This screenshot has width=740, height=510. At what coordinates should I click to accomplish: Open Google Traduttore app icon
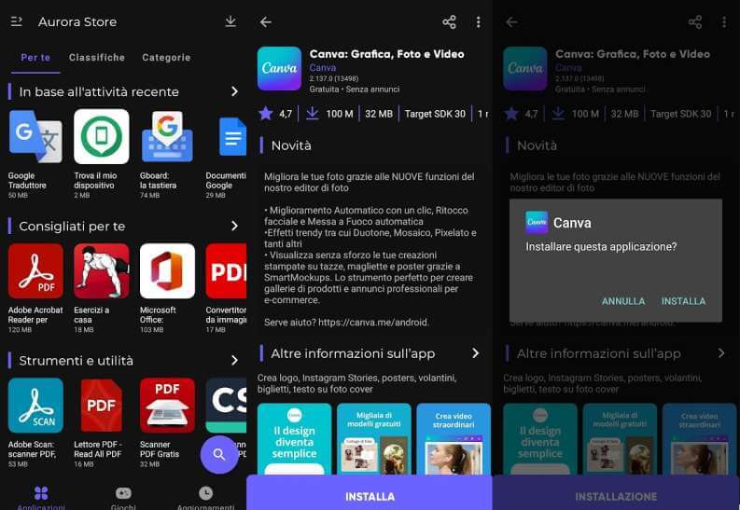(x=35, y=137)
